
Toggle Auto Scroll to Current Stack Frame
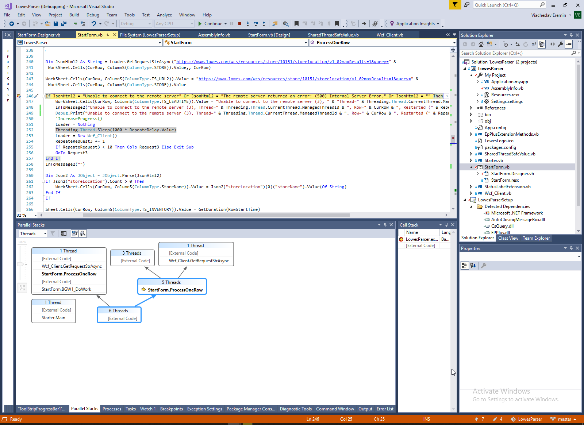pos(75,233)
